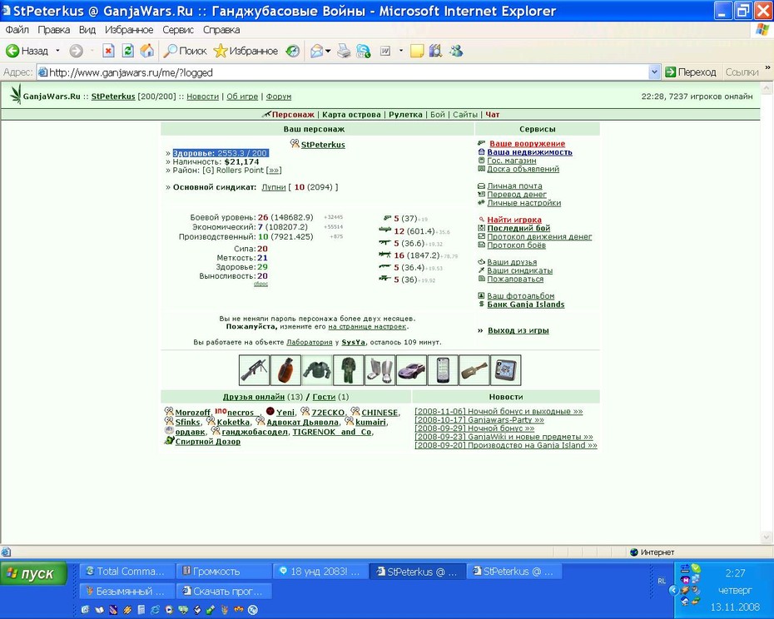
Task: Click Выход из игры link
Action: [518, 330]
